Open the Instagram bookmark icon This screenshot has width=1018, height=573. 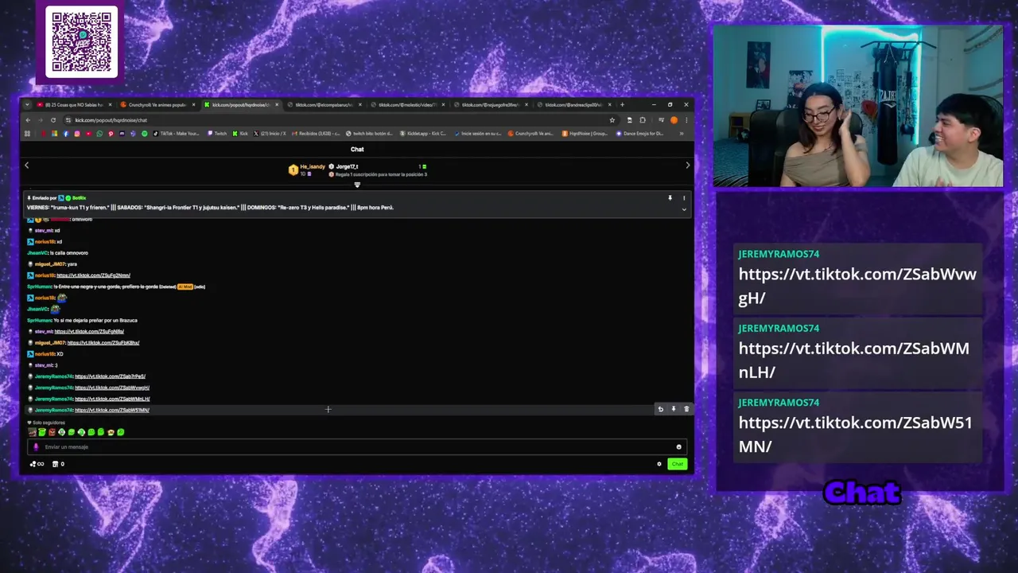77,134
